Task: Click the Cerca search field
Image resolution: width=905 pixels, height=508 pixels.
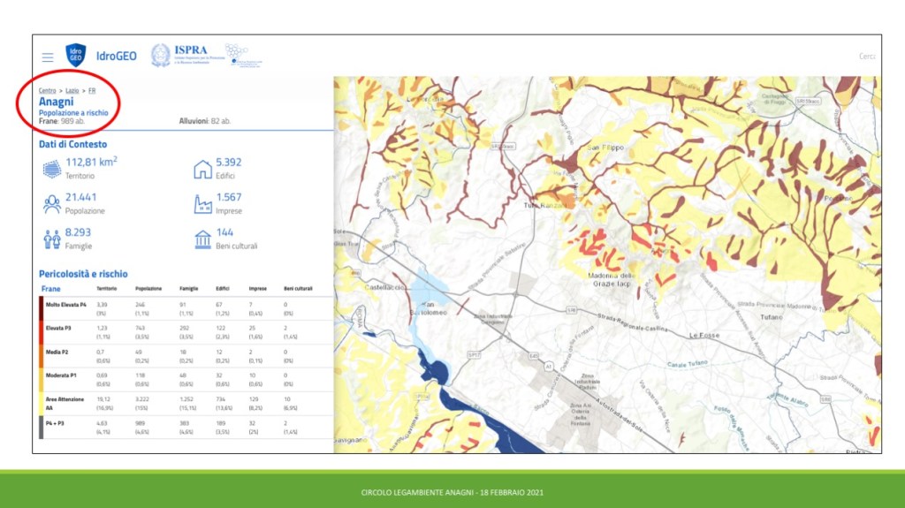Action: (866, 57)
